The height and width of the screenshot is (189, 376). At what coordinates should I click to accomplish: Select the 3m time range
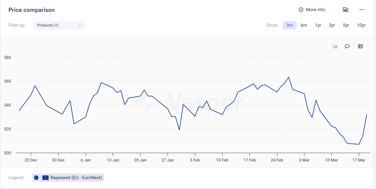(x=289, y=25)
